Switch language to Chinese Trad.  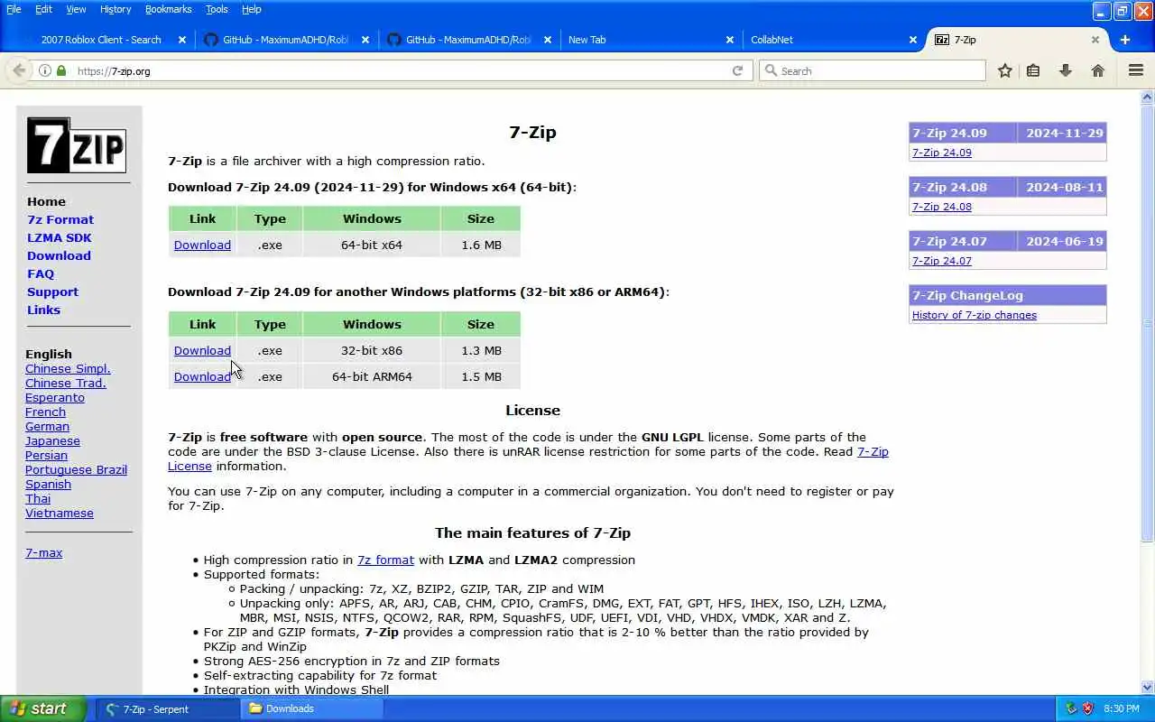tap(66, 383)
